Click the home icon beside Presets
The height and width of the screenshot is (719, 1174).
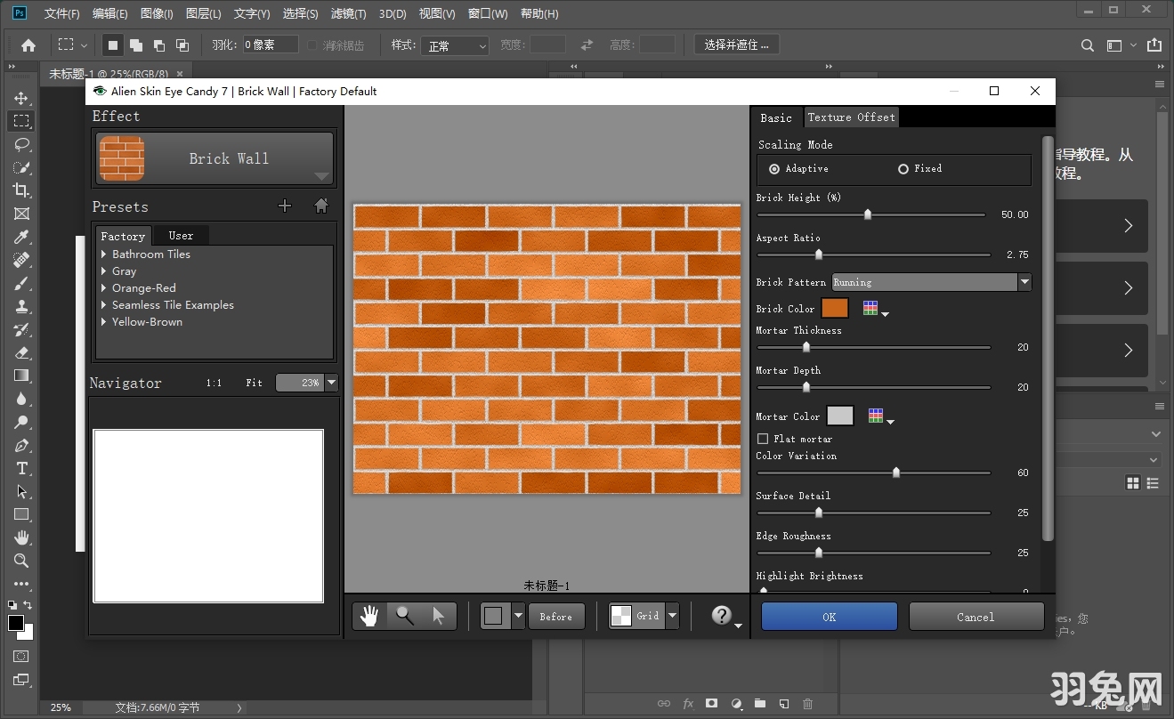pyautogui.click(x=321, y=206)
